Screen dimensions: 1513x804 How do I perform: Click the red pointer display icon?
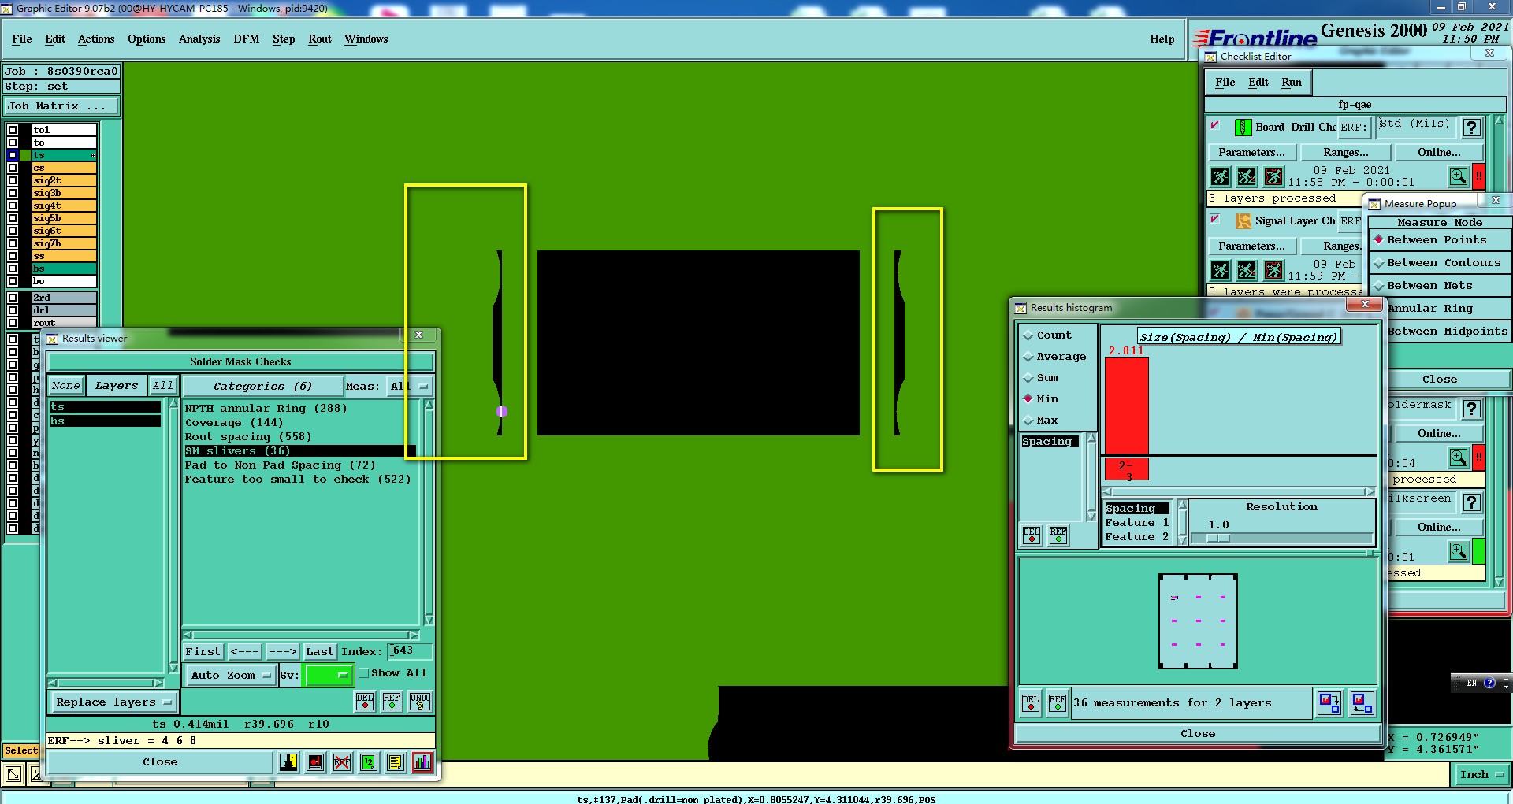[315, 762]
